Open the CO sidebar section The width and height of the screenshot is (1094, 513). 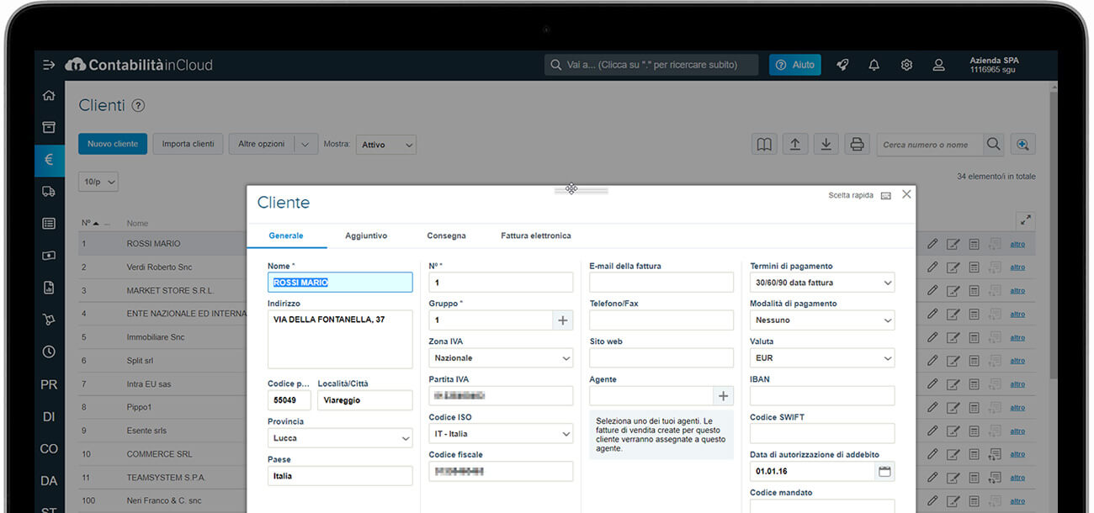pyautogui.click(x=49, y=448)
